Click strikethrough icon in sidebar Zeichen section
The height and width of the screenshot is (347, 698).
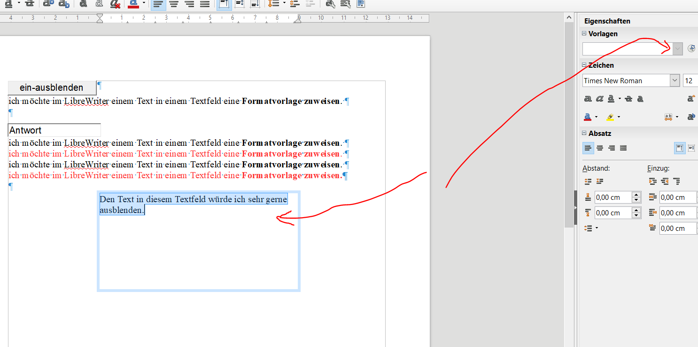coord(629,99)
